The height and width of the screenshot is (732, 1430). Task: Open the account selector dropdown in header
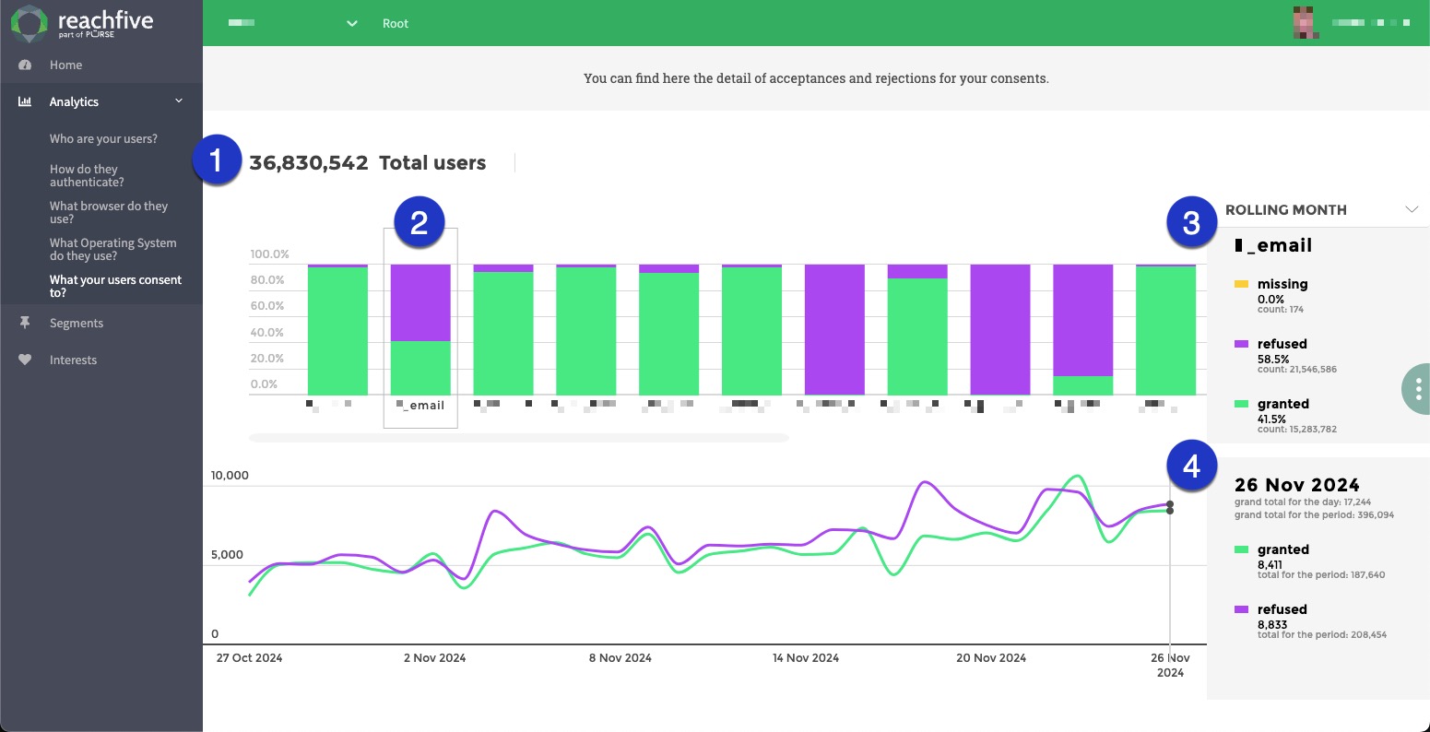[x=293, y=23]
